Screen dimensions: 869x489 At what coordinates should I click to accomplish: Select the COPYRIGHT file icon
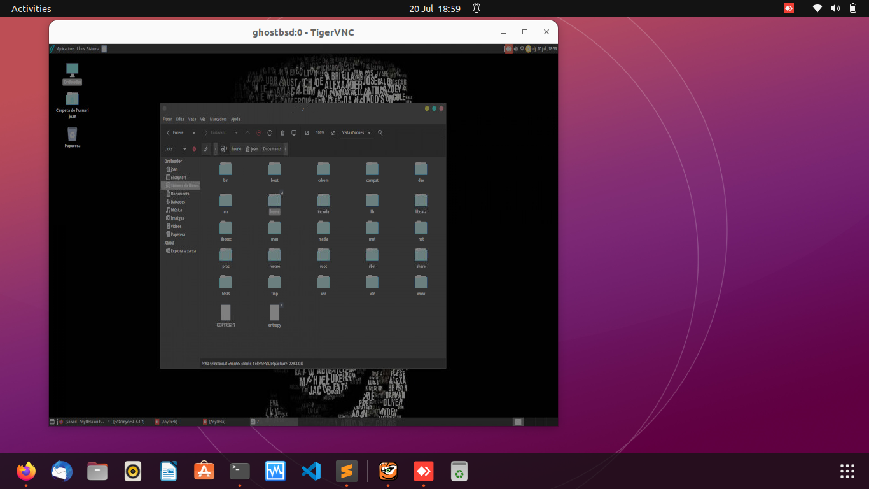pyautogui.click(x=226, y=312)
